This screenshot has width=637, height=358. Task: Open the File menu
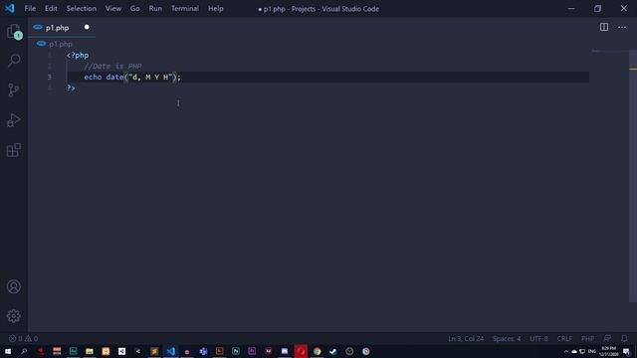coord(30,9)
